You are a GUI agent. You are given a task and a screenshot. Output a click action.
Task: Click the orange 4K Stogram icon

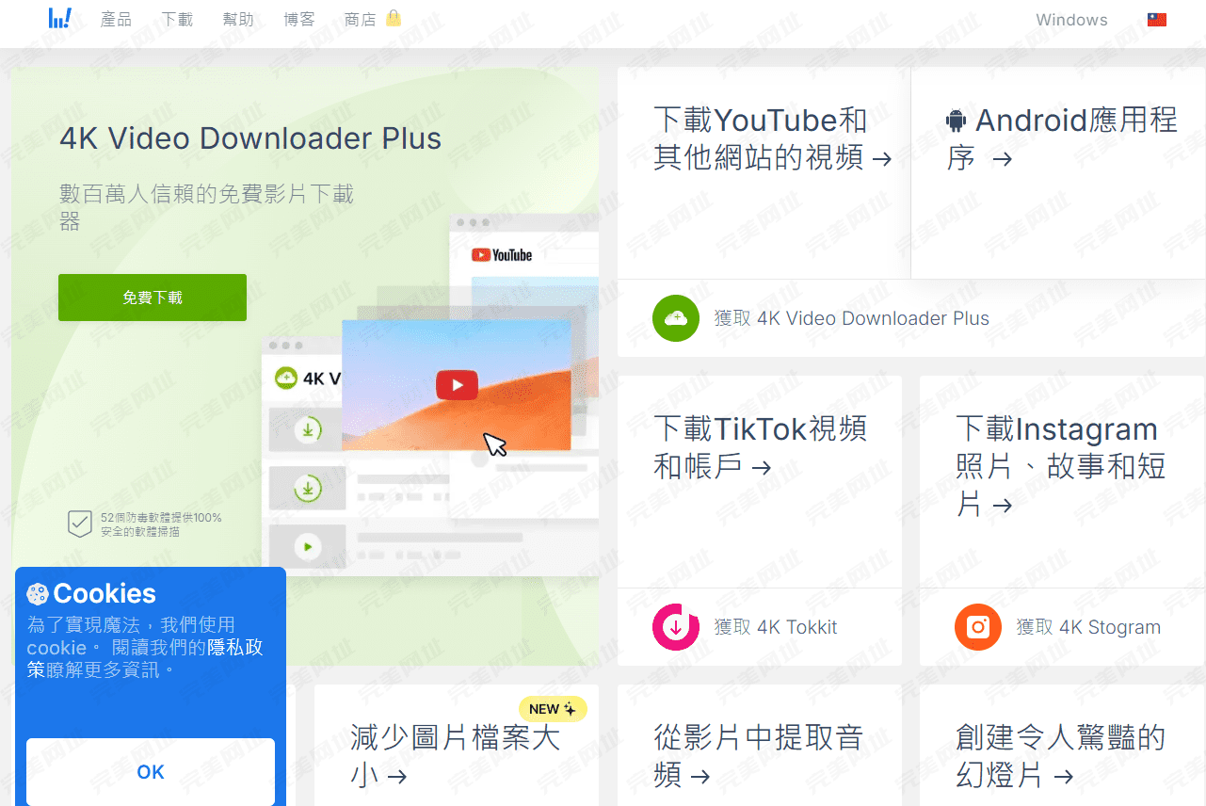click(x=978, y=627)
